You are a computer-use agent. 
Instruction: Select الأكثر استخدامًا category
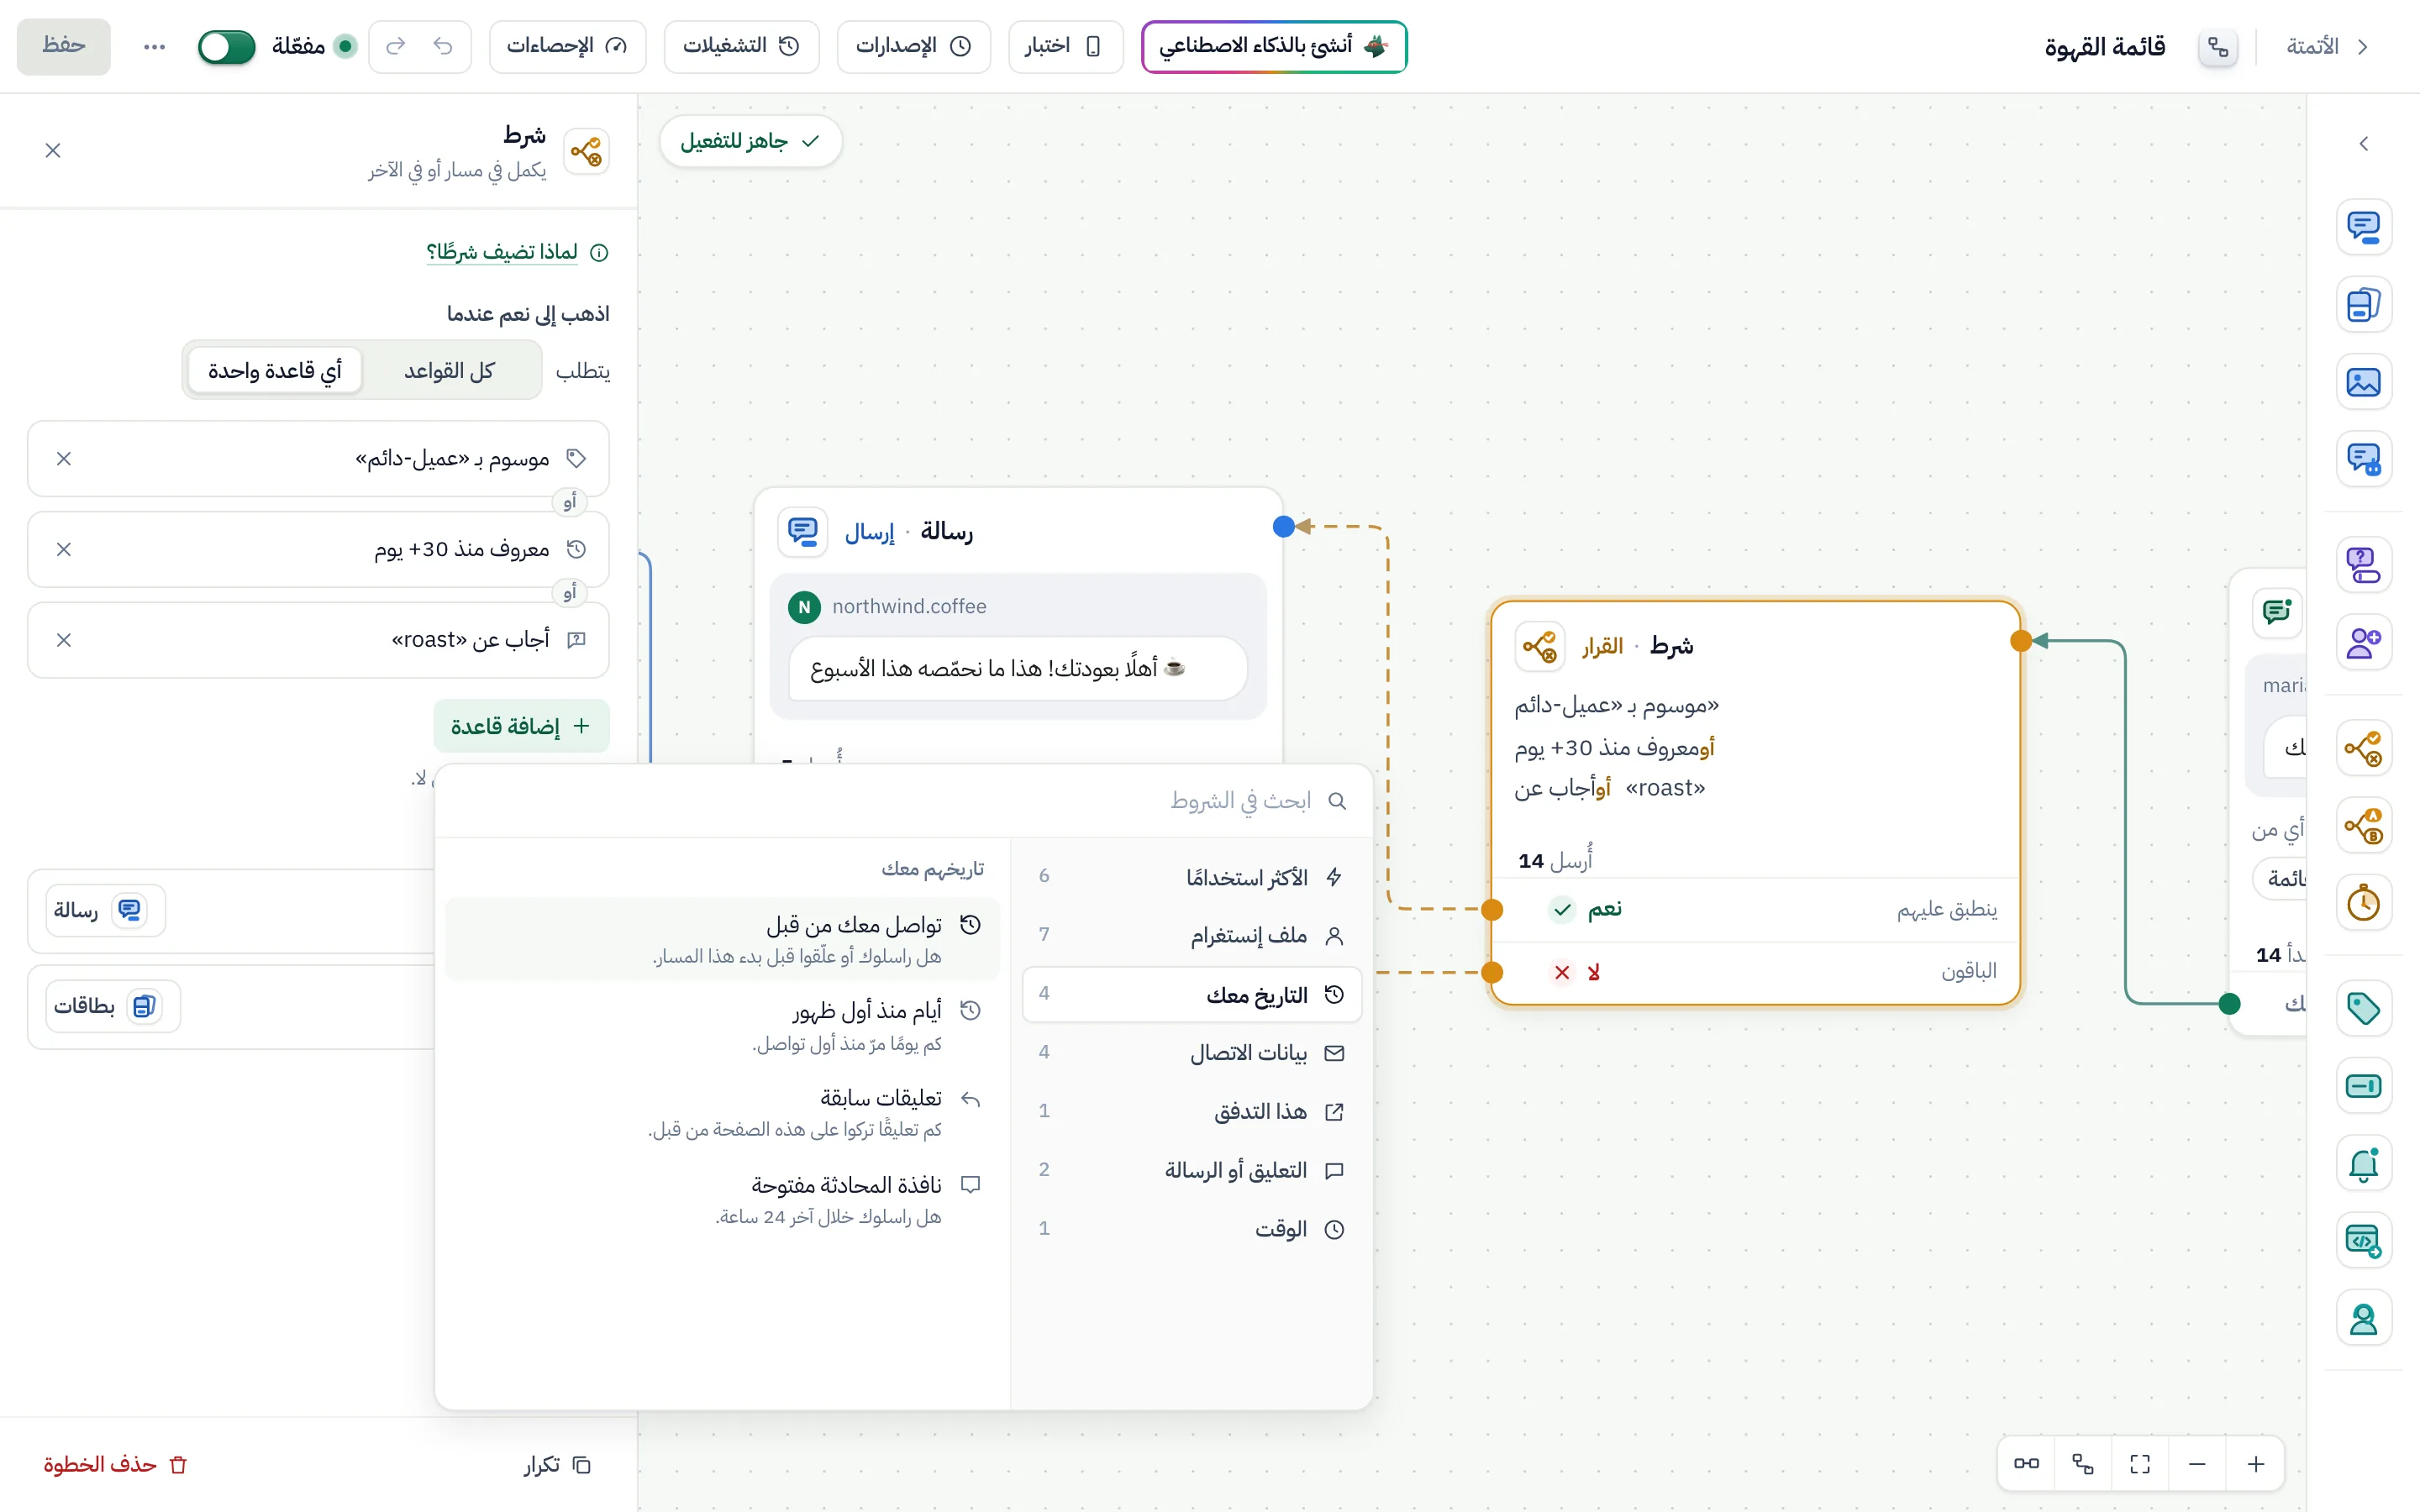coord(1192,877)
